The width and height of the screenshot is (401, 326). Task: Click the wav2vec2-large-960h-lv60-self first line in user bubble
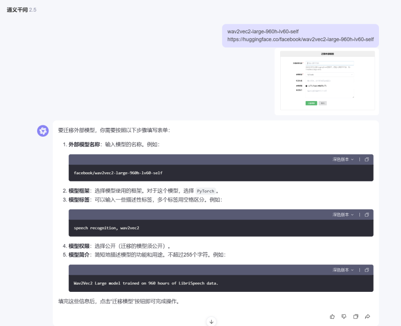click(263, 31)
